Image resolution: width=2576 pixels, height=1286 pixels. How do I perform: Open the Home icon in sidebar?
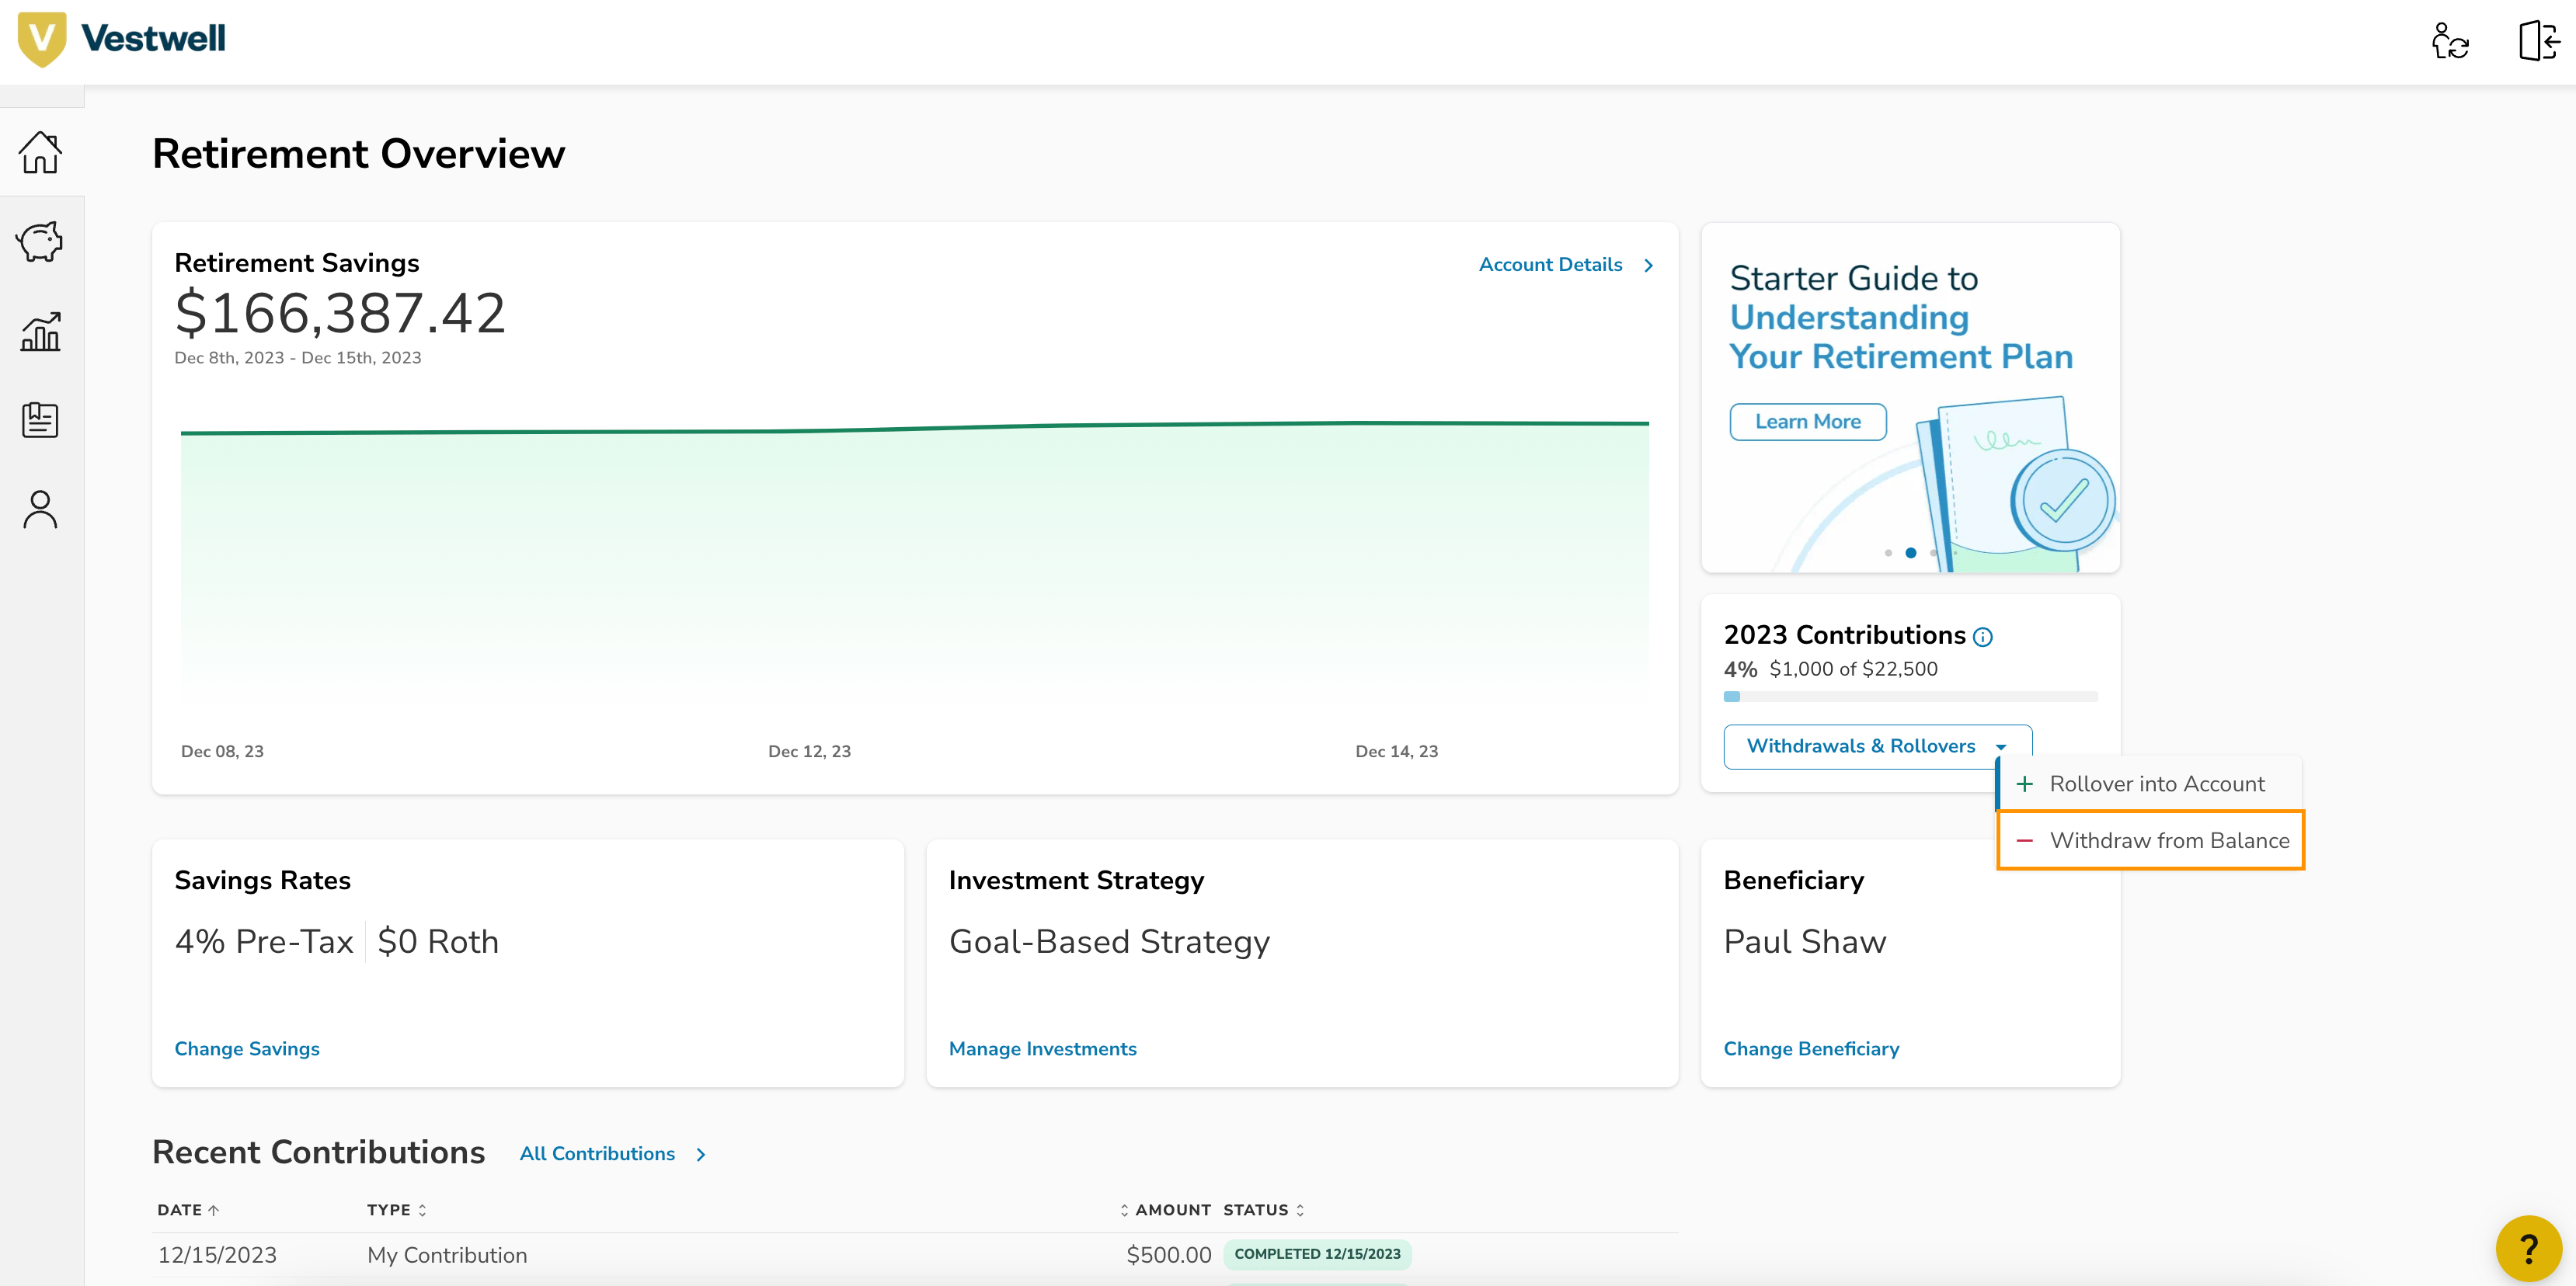(40, 152)
